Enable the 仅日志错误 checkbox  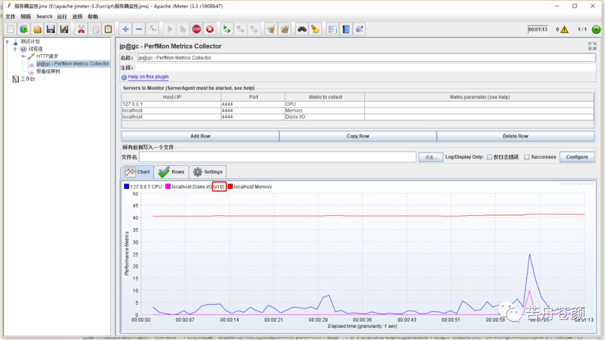489,157
